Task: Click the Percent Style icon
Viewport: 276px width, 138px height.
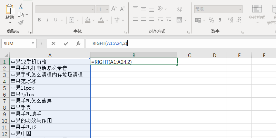Action: (211, 20)
